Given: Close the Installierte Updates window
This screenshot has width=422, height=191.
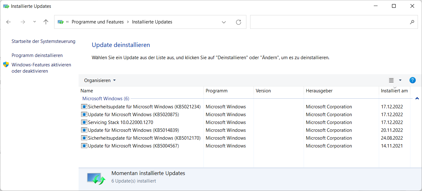Looking at the screenshot, I should pos(412,6).
